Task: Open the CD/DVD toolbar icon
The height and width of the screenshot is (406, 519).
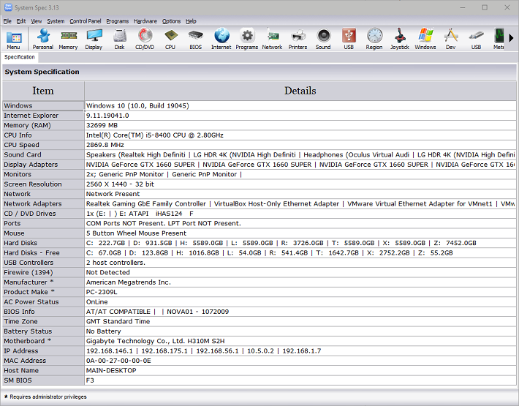Action: point(145,39)
